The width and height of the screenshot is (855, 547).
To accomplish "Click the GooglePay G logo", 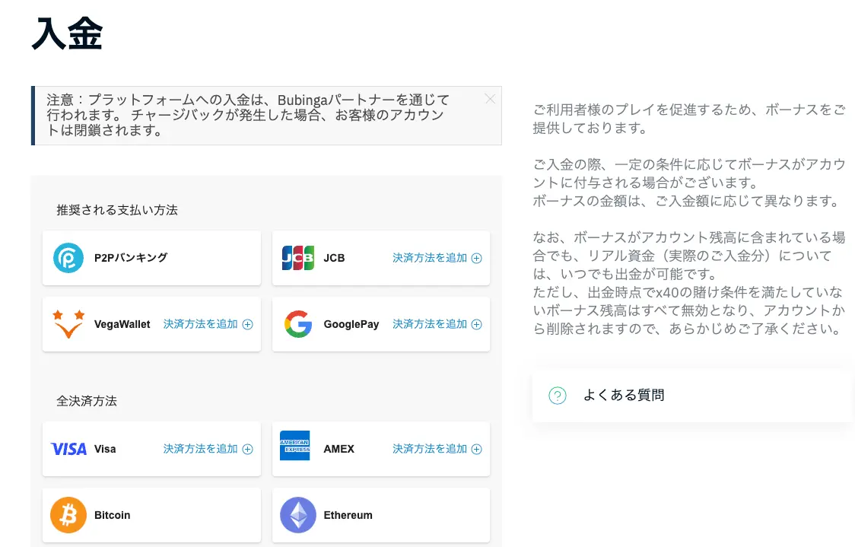I will 297,324.
